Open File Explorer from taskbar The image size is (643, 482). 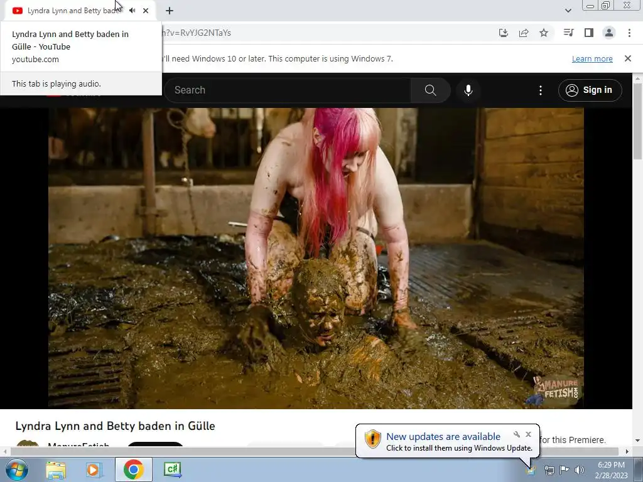tap(56, 469)
